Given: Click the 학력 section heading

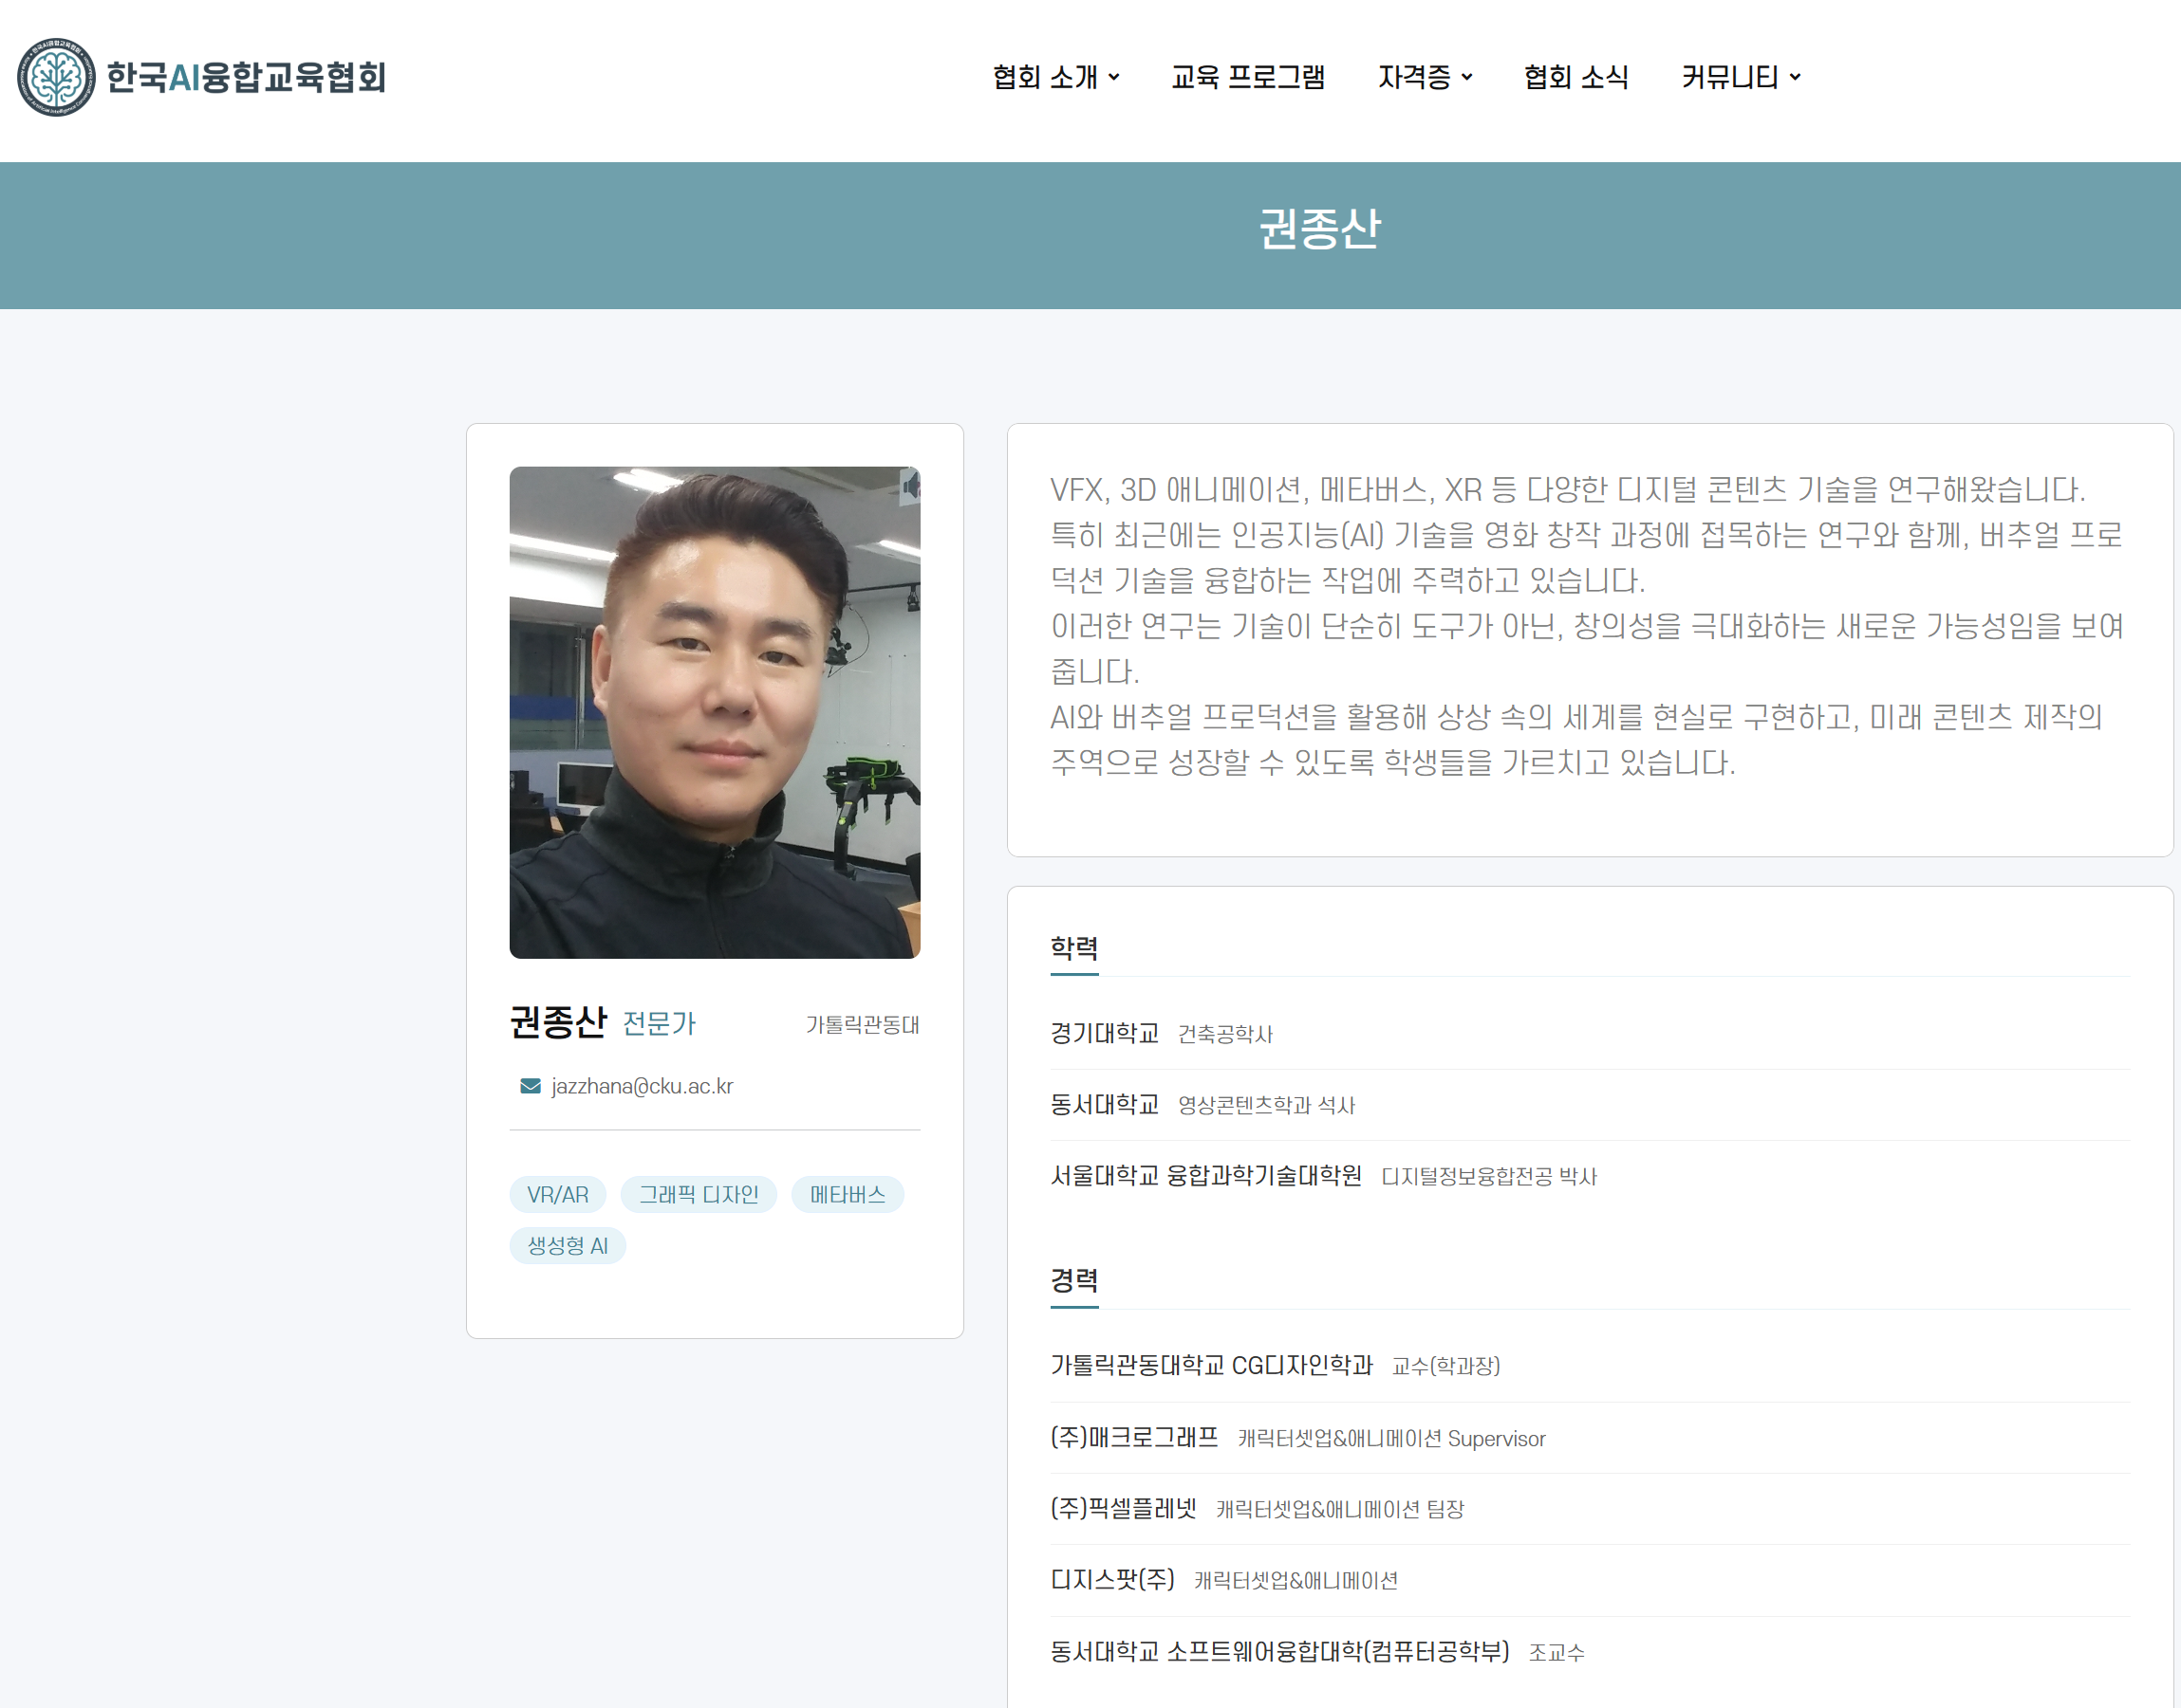Looking at the screenshot, I should 1073,948.
